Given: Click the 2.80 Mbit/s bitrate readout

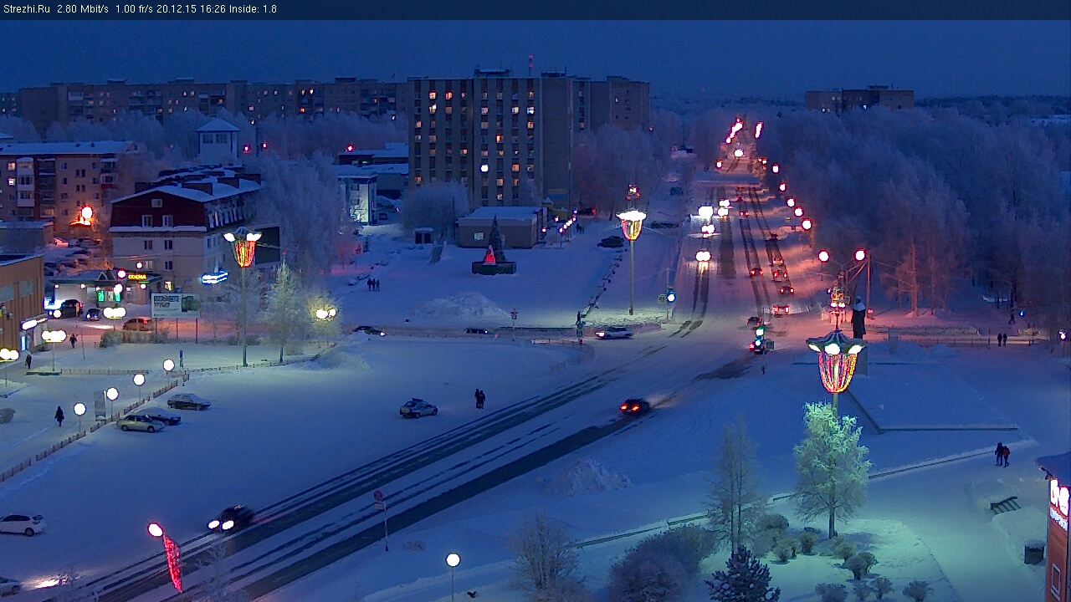Looking at the screenshot, I should coord(83,9).
